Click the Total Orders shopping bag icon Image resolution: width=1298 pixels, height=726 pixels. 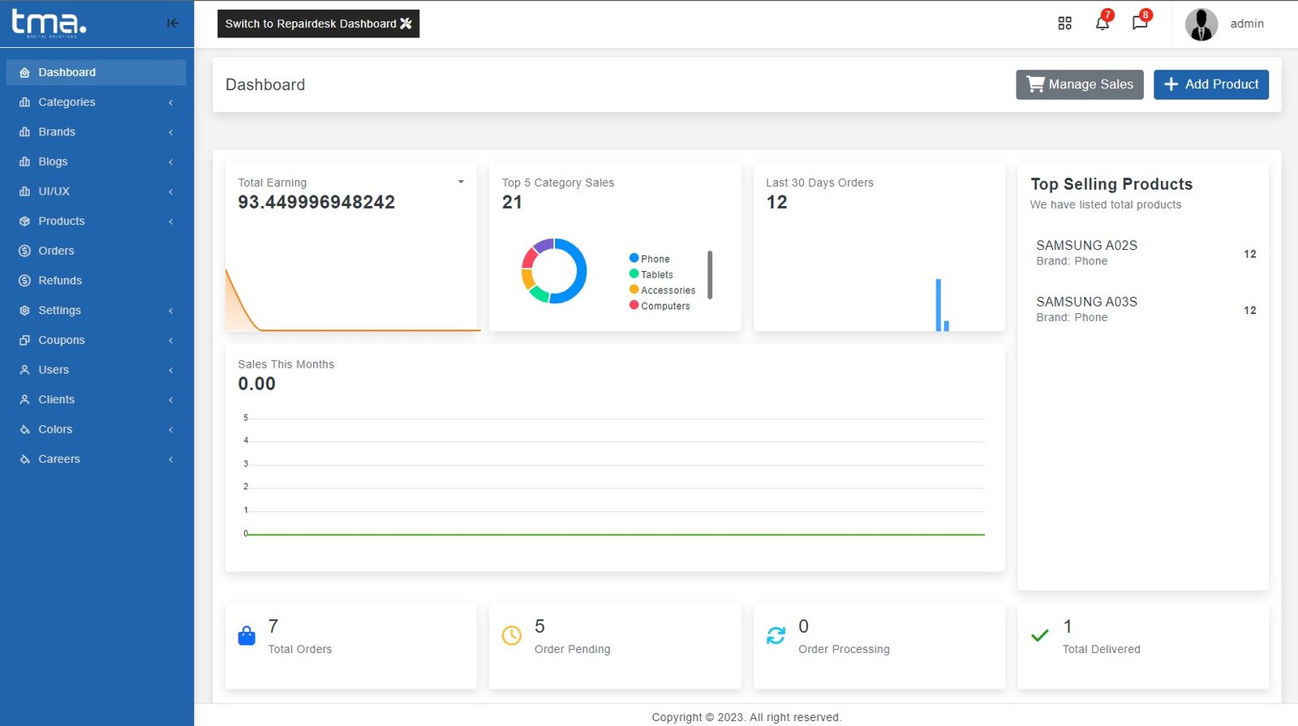247,636
